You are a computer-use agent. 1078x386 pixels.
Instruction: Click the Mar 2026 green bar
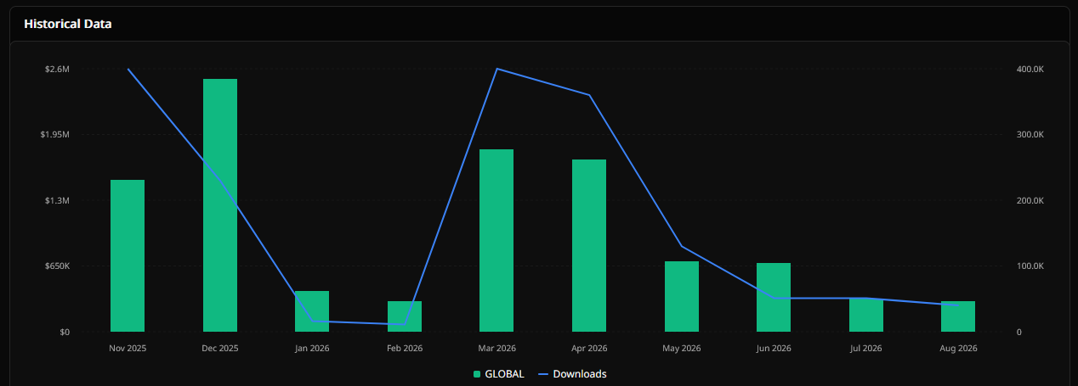coord(496,240)
